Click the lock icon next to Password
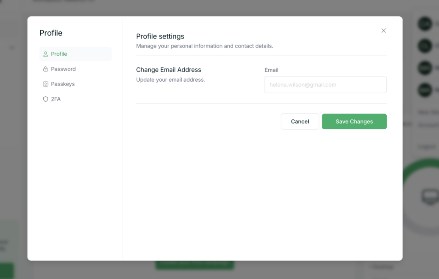 45,69
